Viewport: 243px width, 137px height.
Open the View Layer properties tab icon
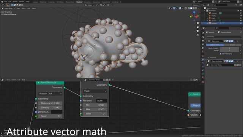[203, 45]
